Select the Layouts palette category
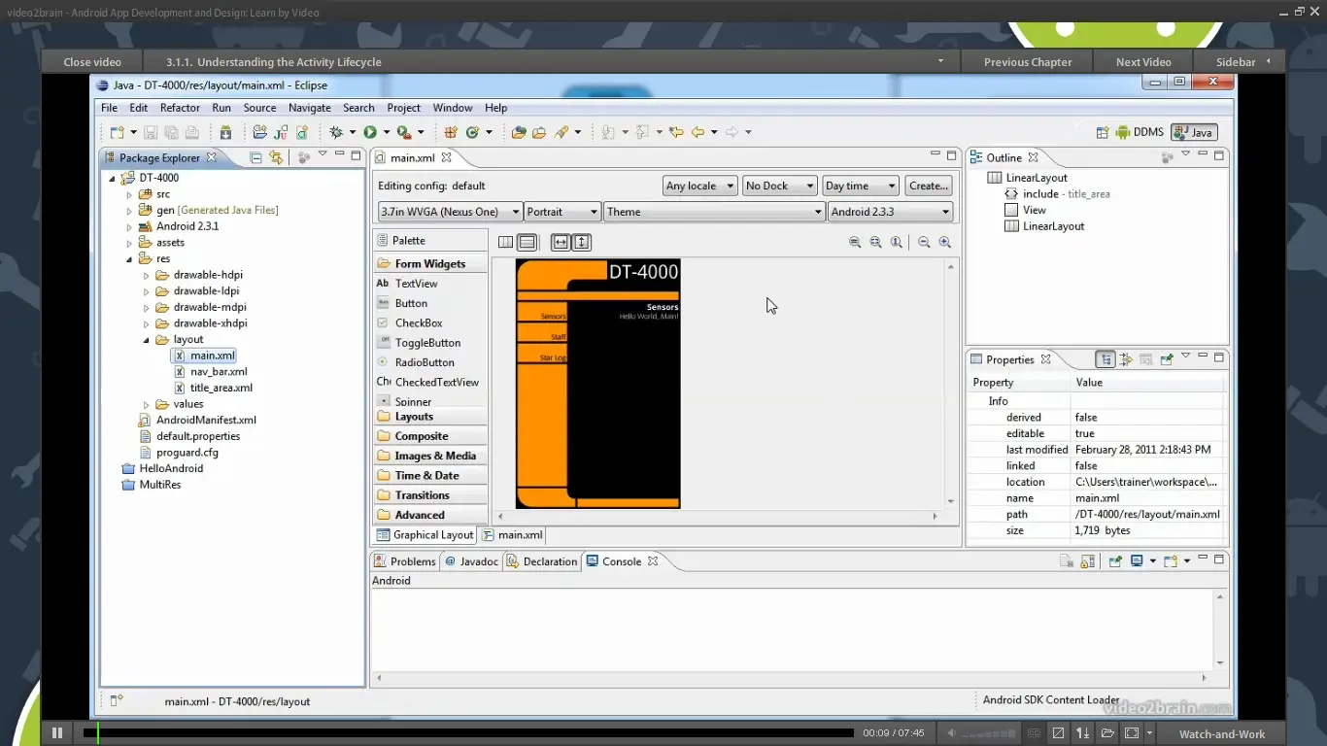This screenshot has width=1327, height=746. click(430, 417)
